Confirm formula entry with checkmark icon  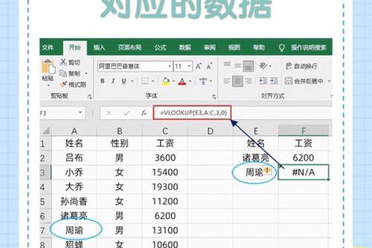pyautogui.click(x=126, y=113)
